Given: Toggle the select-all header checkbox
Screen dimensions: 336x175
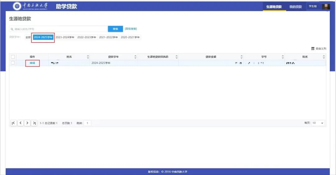Looking at the screenshot, I should (x=13, y=57).
